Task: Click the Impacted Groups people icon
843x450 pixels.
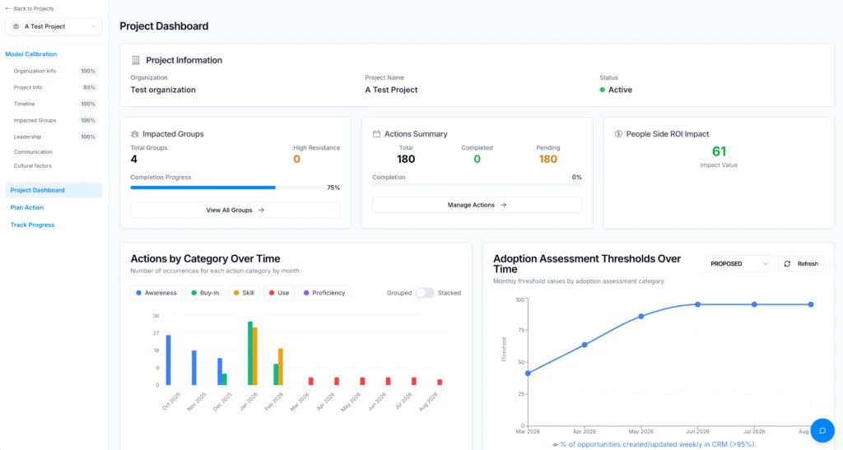Action: [134, 134]
